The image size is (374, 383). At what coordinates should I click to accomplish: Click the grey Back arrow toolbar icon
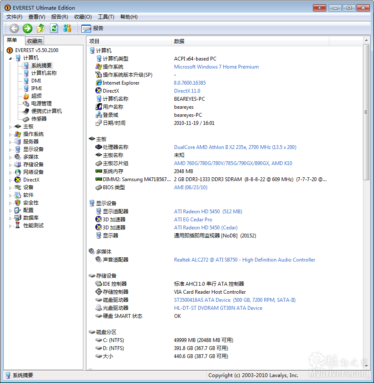(x=14, y=28)
